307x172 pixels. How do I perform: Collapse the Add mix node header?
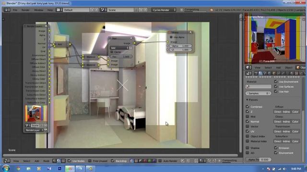[110, 38]
